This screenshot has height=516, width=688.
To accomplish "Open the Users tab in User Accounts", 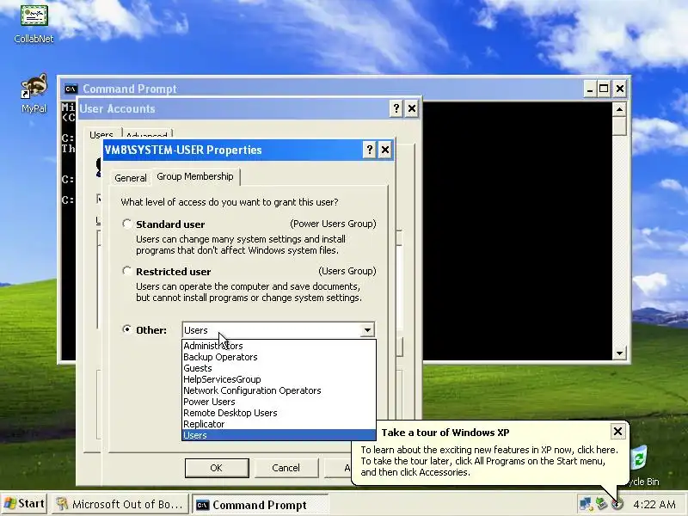I will (x=101, y=134).
